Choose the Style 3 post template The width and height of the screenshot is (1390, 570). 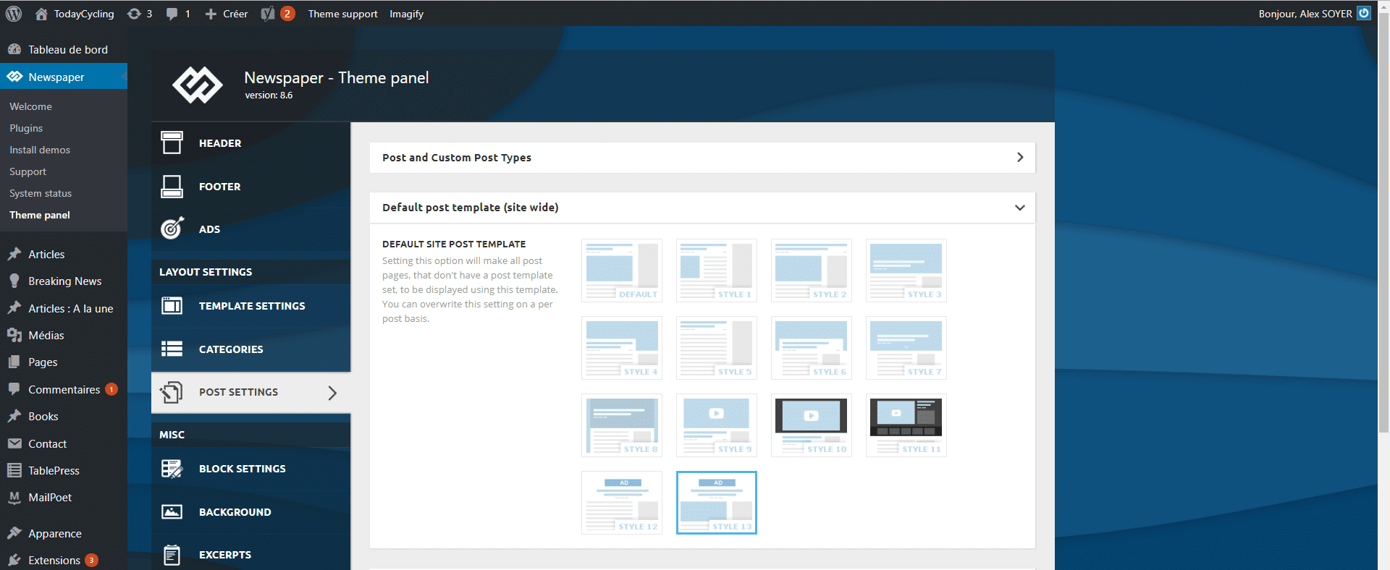point(906,271)
